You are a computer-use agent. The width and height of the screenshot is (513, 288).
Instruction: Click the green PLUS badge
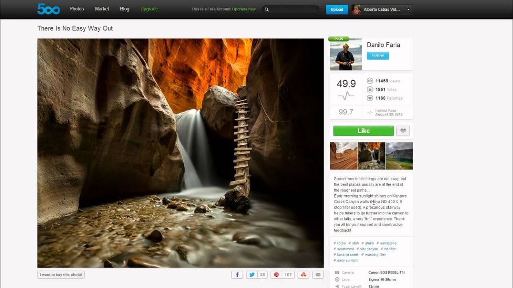(x=339, y=39)
